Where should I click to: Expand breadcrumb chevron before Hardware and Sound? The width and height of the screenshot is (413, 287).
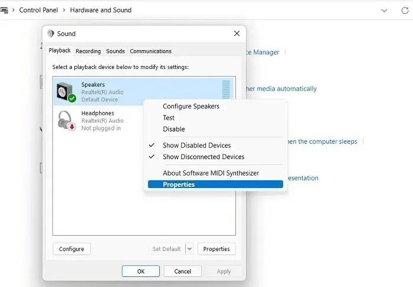click(64, 10)
